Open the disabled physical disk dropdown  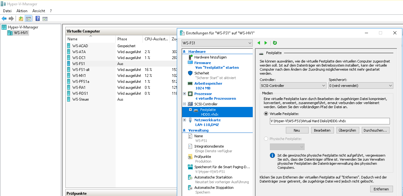tap(287, 147)
